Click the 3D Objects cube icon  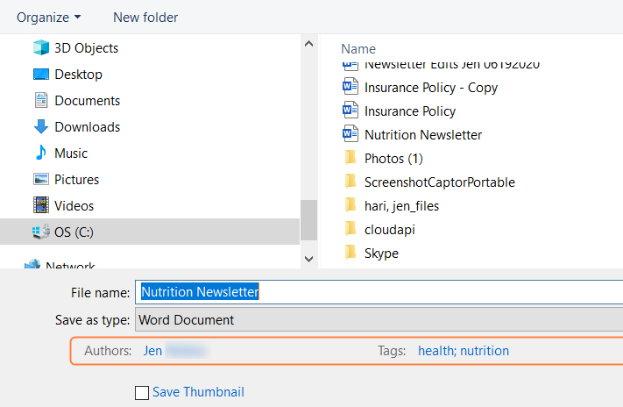coord(40,48)
